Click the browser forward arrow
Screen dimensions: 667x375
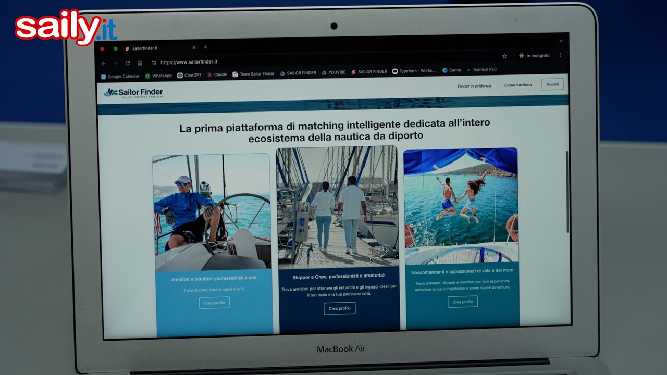116,63
